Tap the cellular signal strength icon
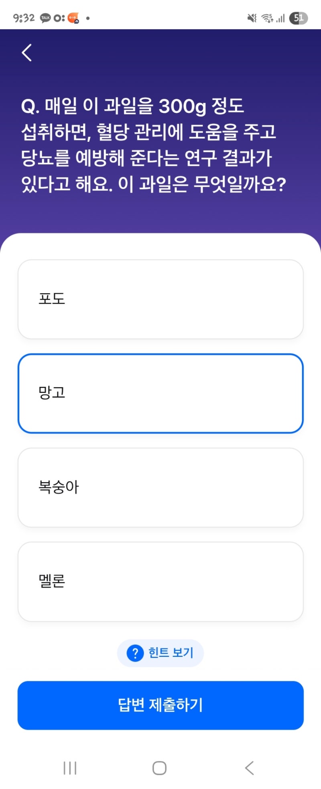Screen dimensions: 321x789 coord(280,18)
